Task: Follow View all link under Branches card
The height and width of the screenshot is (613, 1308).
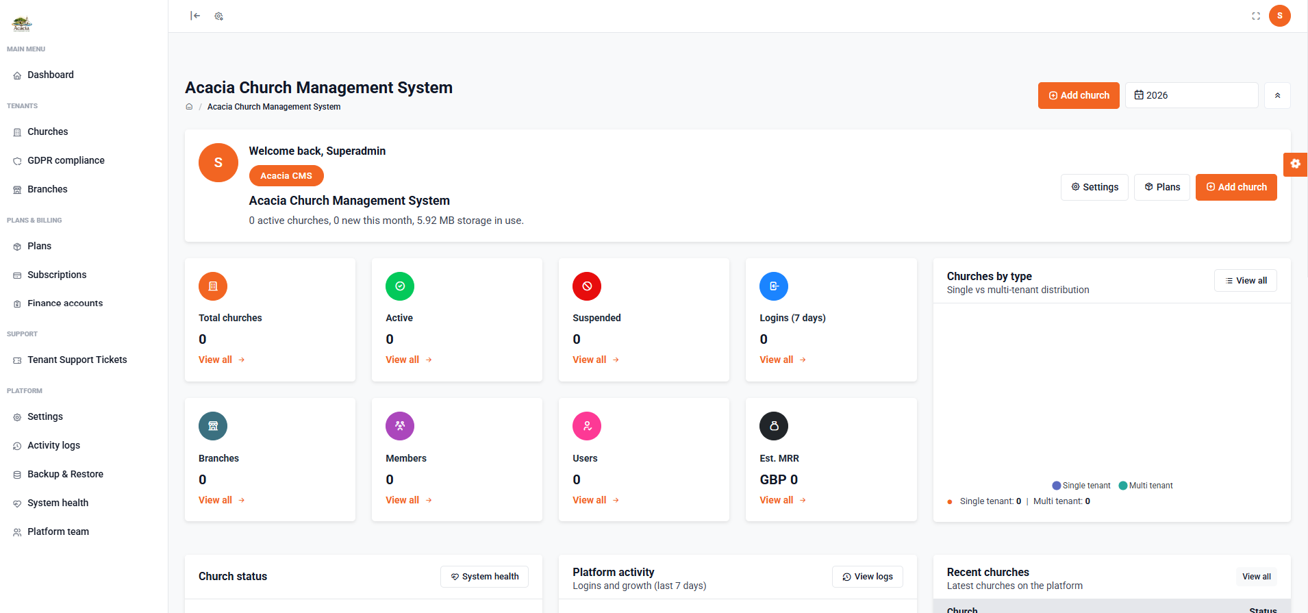Action: point(222,500)
